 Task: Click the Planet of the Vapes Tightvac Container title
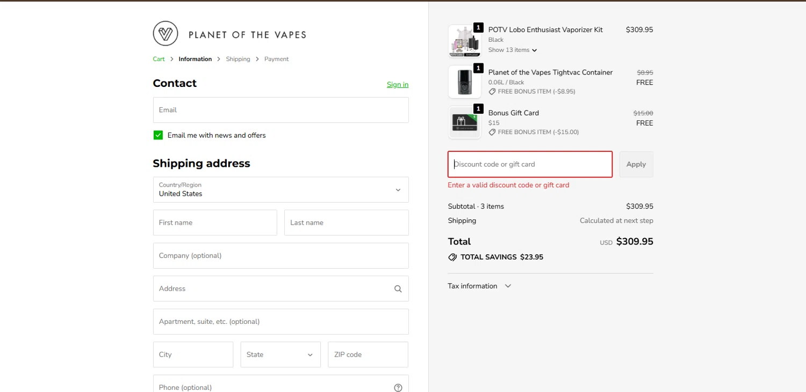click(550, 72)
